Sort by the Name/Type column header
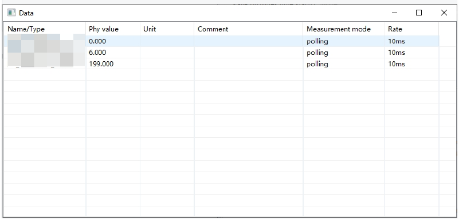 (x=45, y=29)
